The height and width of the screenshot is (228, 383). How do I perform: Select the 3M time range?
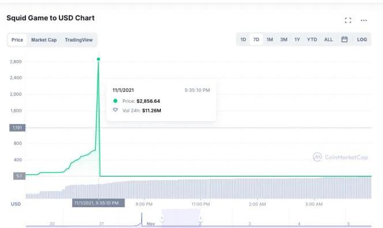(284, 39)
